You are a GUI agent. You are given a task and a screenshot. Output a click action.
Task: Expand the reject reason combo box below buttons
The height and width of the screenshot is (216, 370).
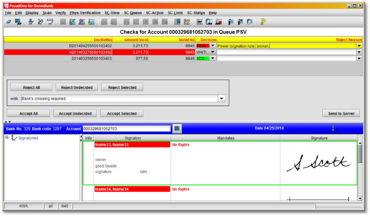221,99
